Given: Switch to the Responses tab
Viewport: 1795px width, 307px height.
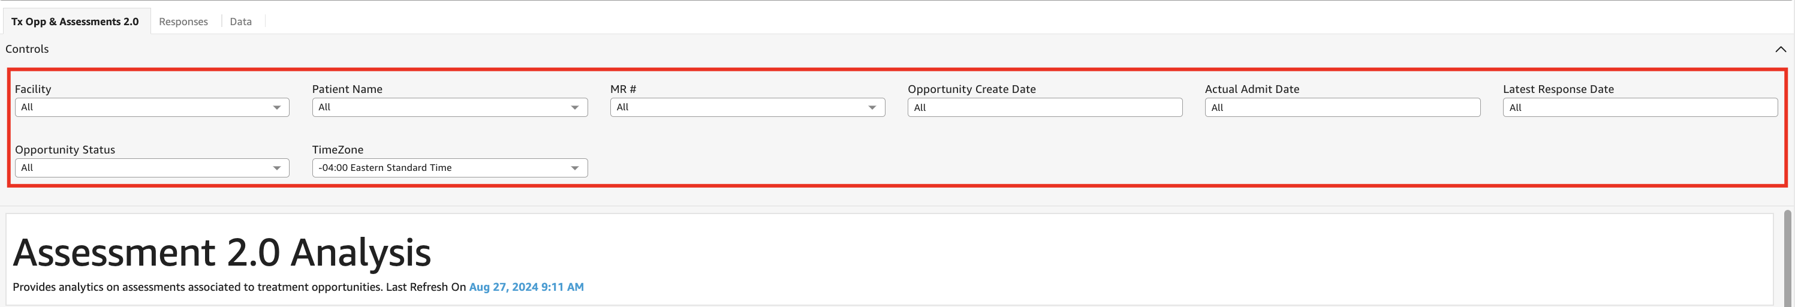Looking at the screenshot, I should click(183, 22).
